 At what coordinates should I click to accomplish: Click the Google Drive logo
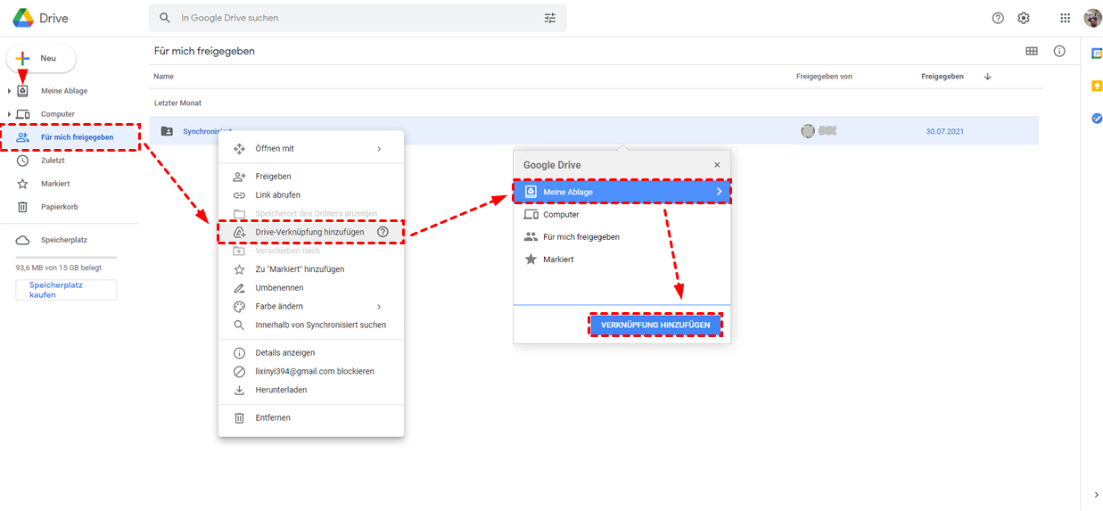pos(23,18)
